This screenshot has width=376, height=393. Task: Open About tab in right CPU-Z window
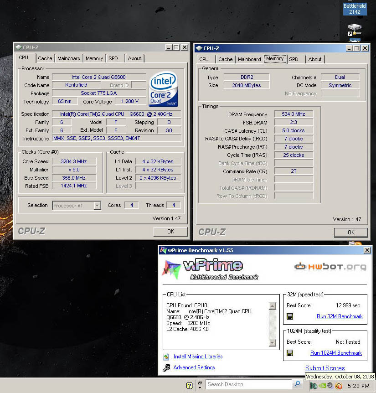[x=314, y=59]
